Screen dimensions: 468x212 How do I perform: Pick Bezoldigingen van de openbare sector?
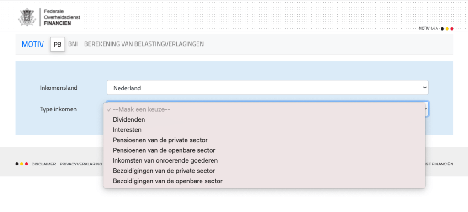pos(168,181)
